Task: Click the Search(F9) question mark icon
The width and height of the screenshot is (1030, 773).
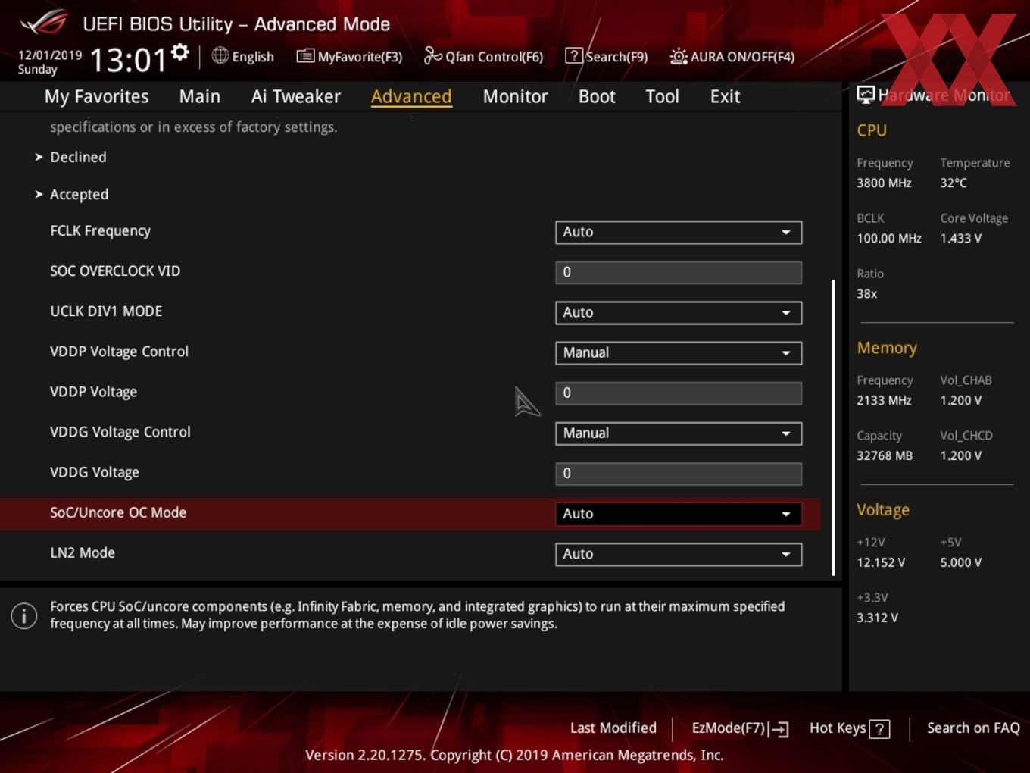Action: pos(574,55)
